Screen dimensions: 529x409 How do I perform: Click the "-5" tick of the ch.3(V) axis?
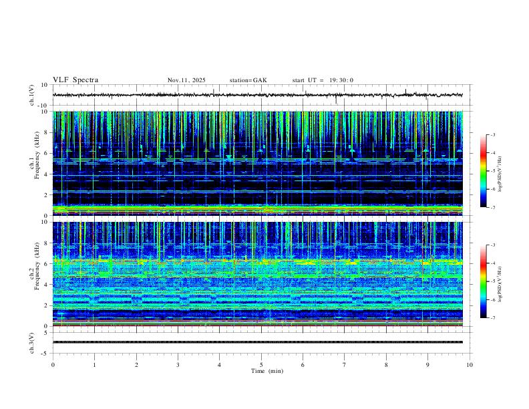click(45, 354)
